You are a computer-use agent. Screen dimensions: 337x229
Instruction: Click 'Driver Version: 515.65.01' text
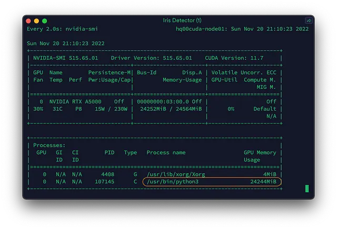151,58
